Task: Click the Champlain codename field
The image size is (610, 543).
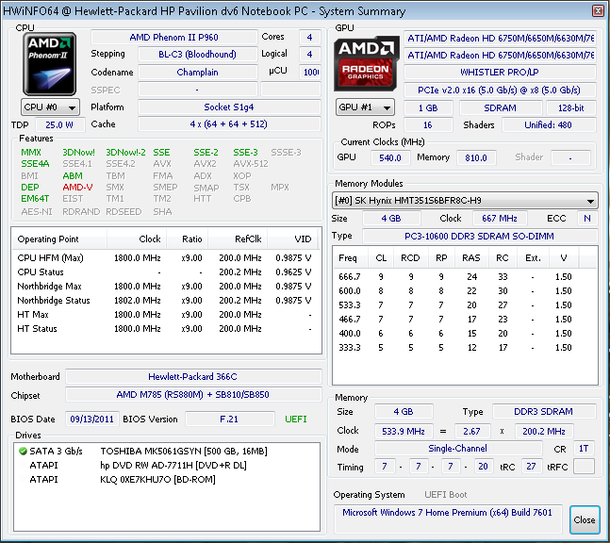Action: [x=198, y=73]
